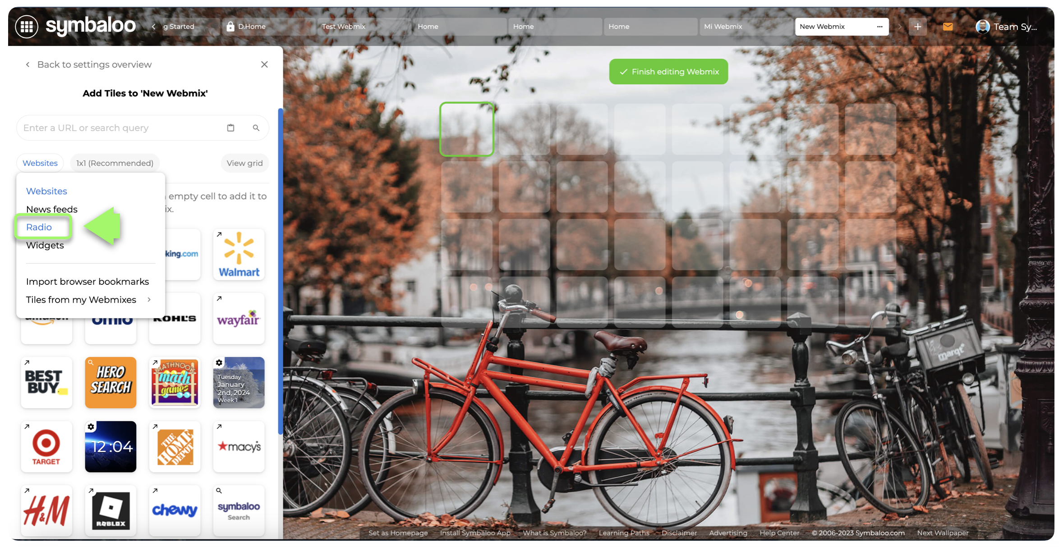Viewport: 1059px width, 547px height.
Task: Pick the Roblox tile
Action: [111, 511]
